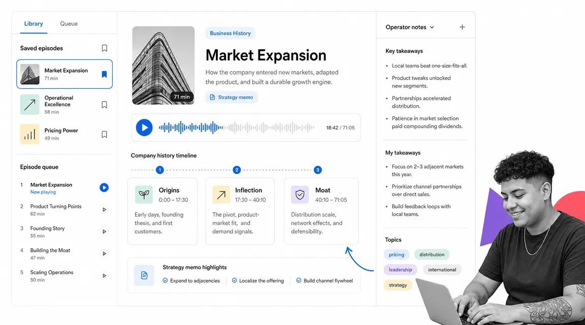585x325 pixels.
Task: Click Partnerships accelerated distribution takeaway
Action: pyautogui.click(x=421, y=102)
